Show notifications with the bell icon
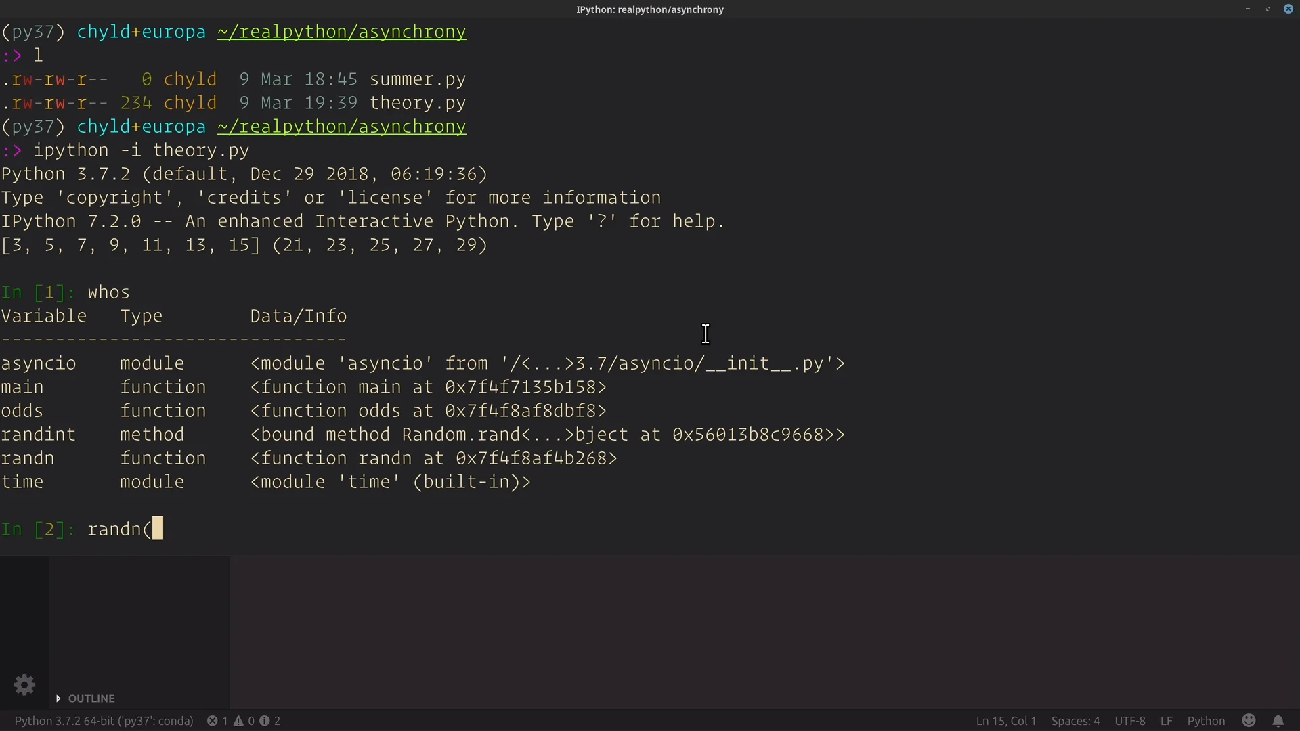1300x731 pixels. point(1278,721)
